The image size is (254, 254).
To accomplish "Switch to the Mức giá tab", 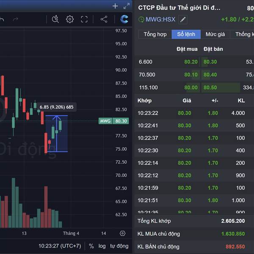I will pyautogui.click(x=215, y=34).
